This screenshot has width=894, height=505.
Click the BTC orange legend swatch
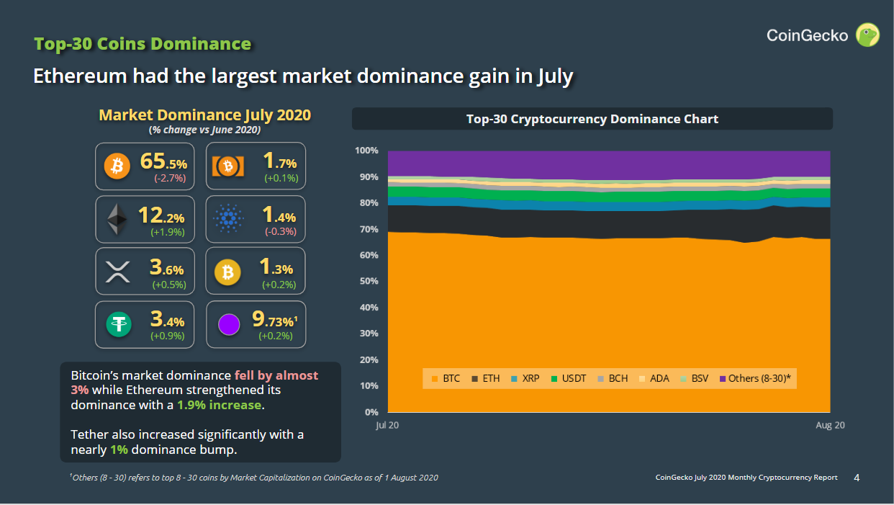pos(435,378)
